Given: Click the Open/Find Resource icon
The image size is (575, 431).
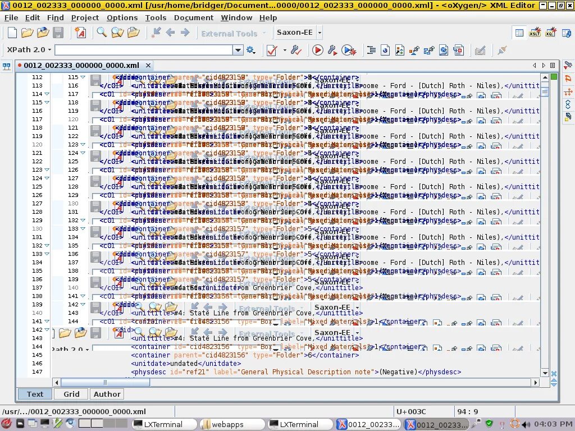Looking at the screenshot, I should click(134, 33).
